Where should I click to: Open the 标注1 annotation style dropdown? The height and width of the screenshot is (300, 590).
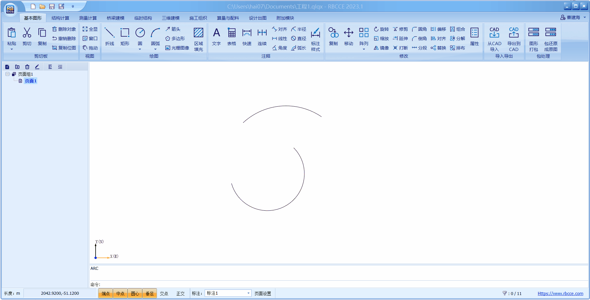click(248, 293)
